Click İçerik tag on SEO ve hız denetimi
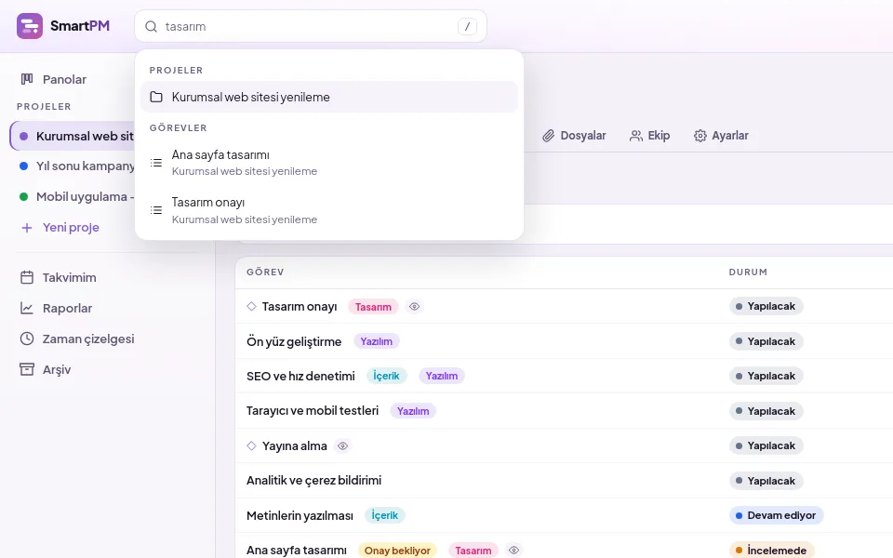This screenshot has width=893, height=558. 386,376
